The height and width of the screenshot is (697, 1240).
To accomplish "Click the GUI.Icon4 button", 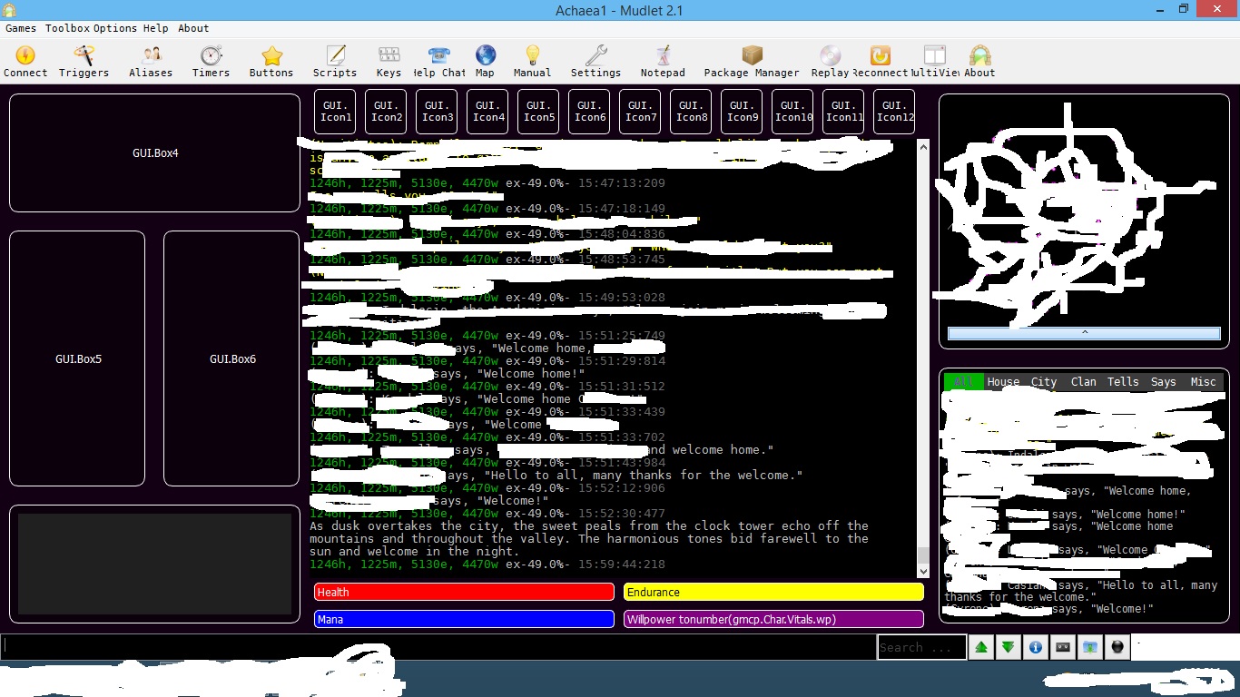I will click(x=487, y=112).
